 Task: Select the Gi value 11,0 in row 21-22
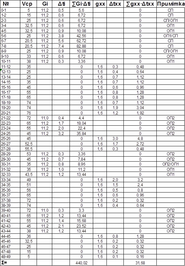pyautogui.click(x=45, y=118)
